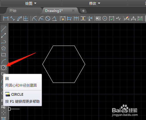The height and width of the screenshot is (120, 146).
Task: Select the Hatch tool
Action: tap(3, 118)
